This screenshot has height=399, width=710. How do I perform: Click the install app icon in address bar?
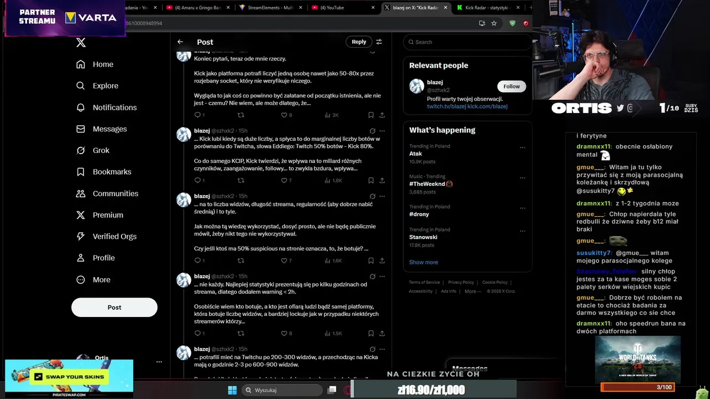(x=482, y=23)
